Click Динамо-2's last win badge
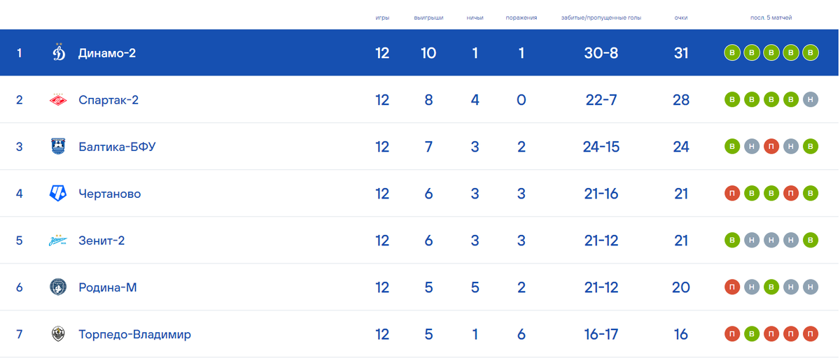 point(811,52)
